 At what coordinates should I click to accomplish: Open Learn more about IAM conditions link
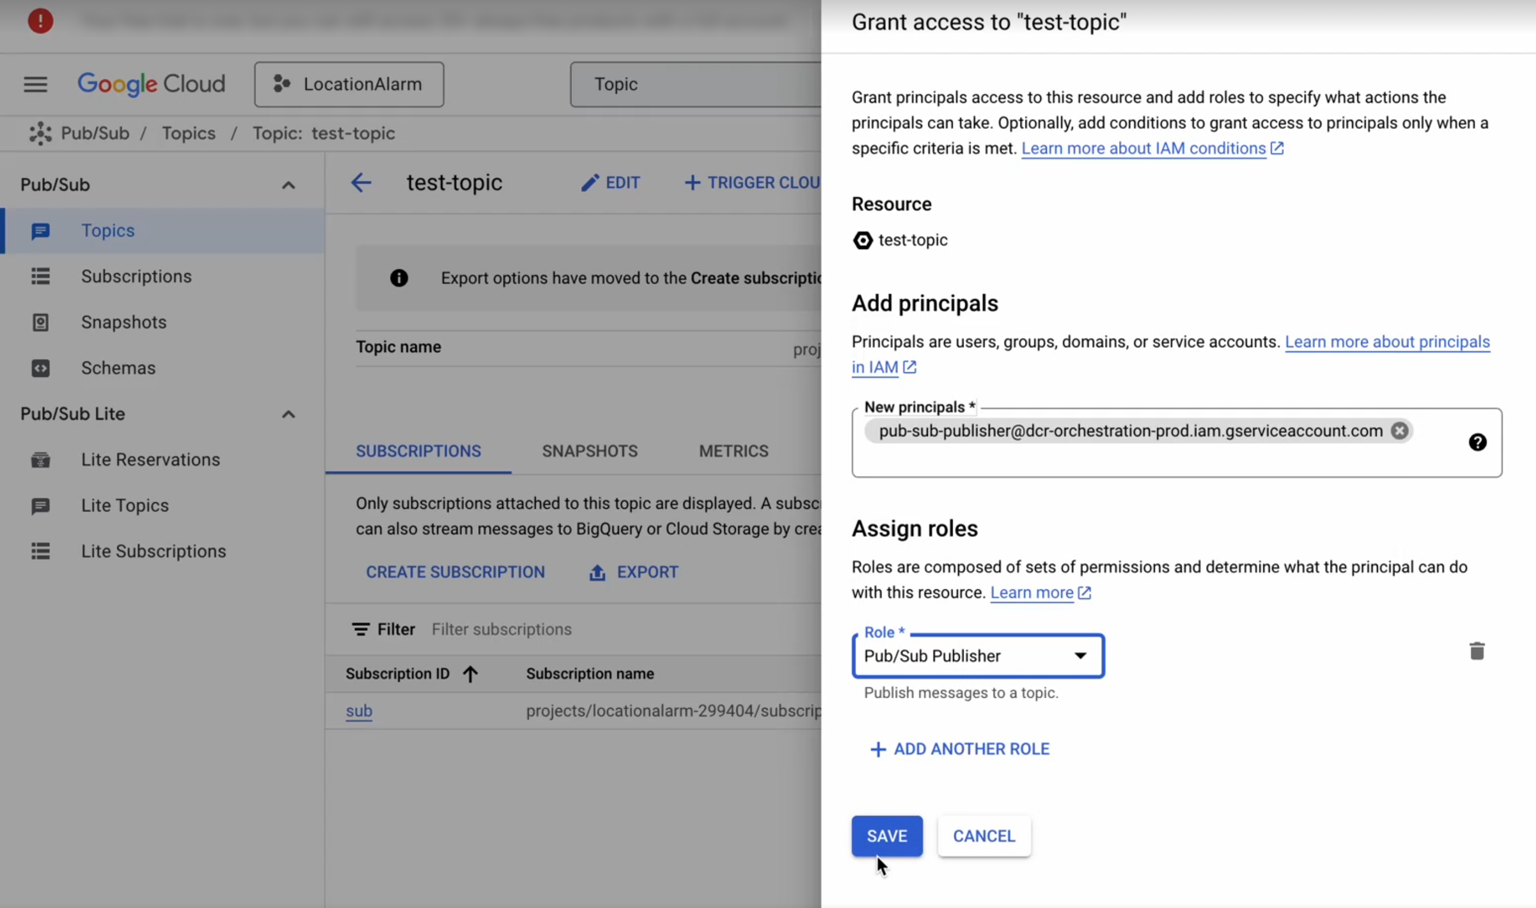tap(1143, 148)
